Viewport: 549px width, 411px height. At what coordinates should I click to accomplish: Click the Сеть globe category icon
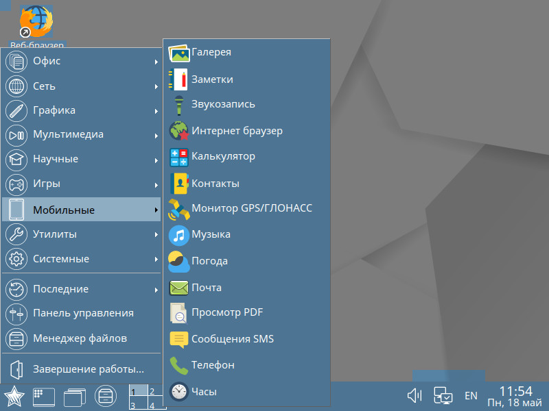click(x=16, y=86)
